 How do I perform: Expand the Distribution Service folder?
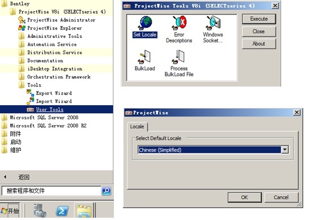coord(50,52)
